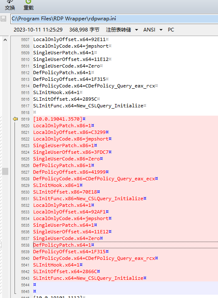This screenshot has width=218, height=298.
Task: Click line SLInitHook.x64=1 at 5641
Action: click(56, 265)
